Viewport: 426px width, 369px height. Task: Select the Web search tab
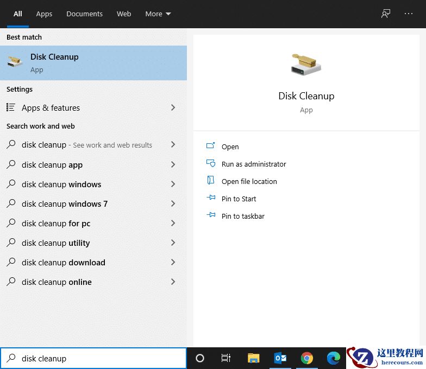pyautogui.click(x=124, y=14)
